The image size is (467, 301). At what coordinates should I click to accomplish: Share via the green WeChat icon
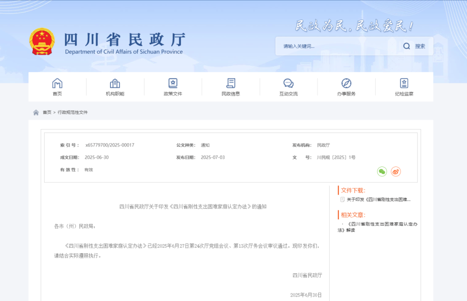(x=382, y=172)
